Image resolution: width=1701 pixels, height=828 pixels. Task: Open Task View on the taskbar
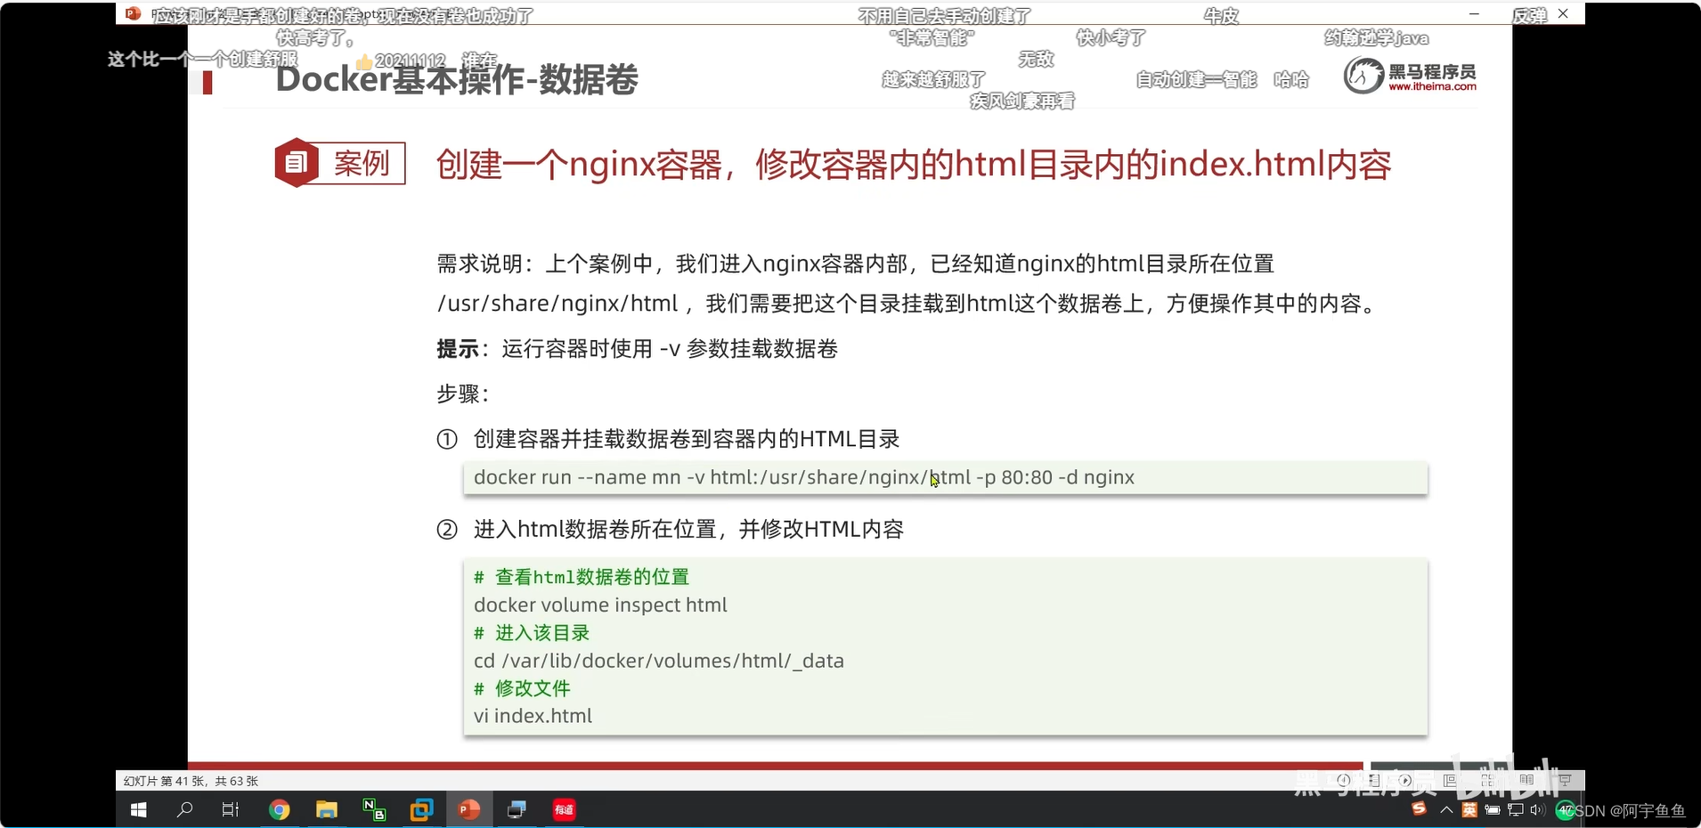coord(231,809)
